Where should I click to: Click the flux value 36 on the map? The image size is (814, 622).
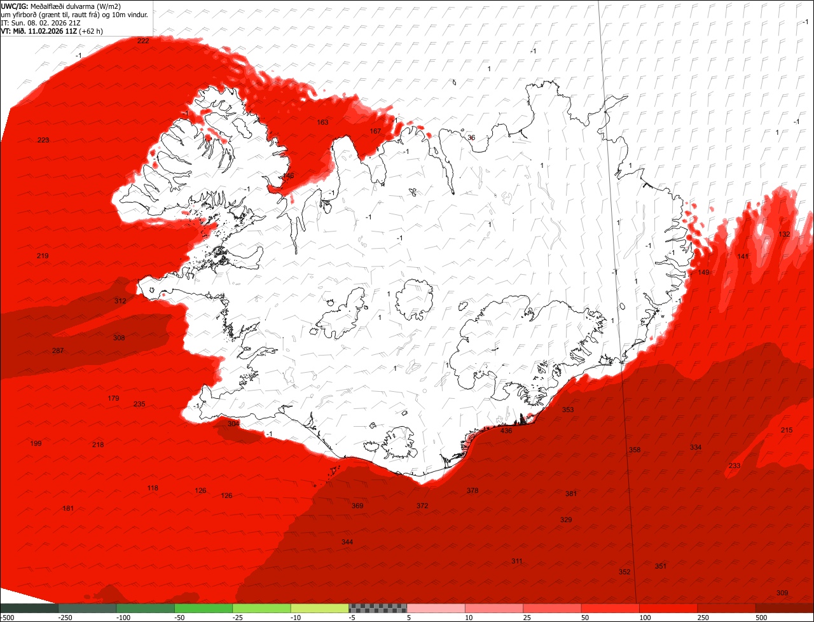coord(471,137)
